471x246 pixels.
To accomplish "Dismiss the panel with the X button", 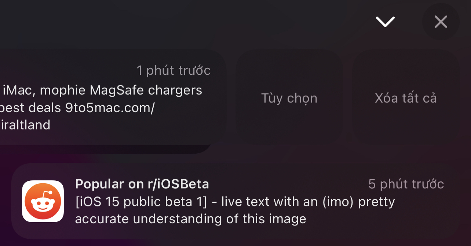I will pyautogui.click(x=441, y=22).
